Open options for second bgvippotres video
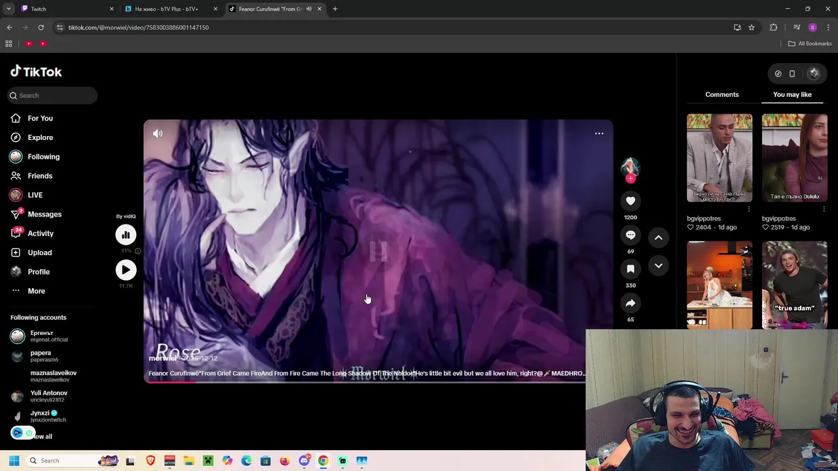 [824, 209]
